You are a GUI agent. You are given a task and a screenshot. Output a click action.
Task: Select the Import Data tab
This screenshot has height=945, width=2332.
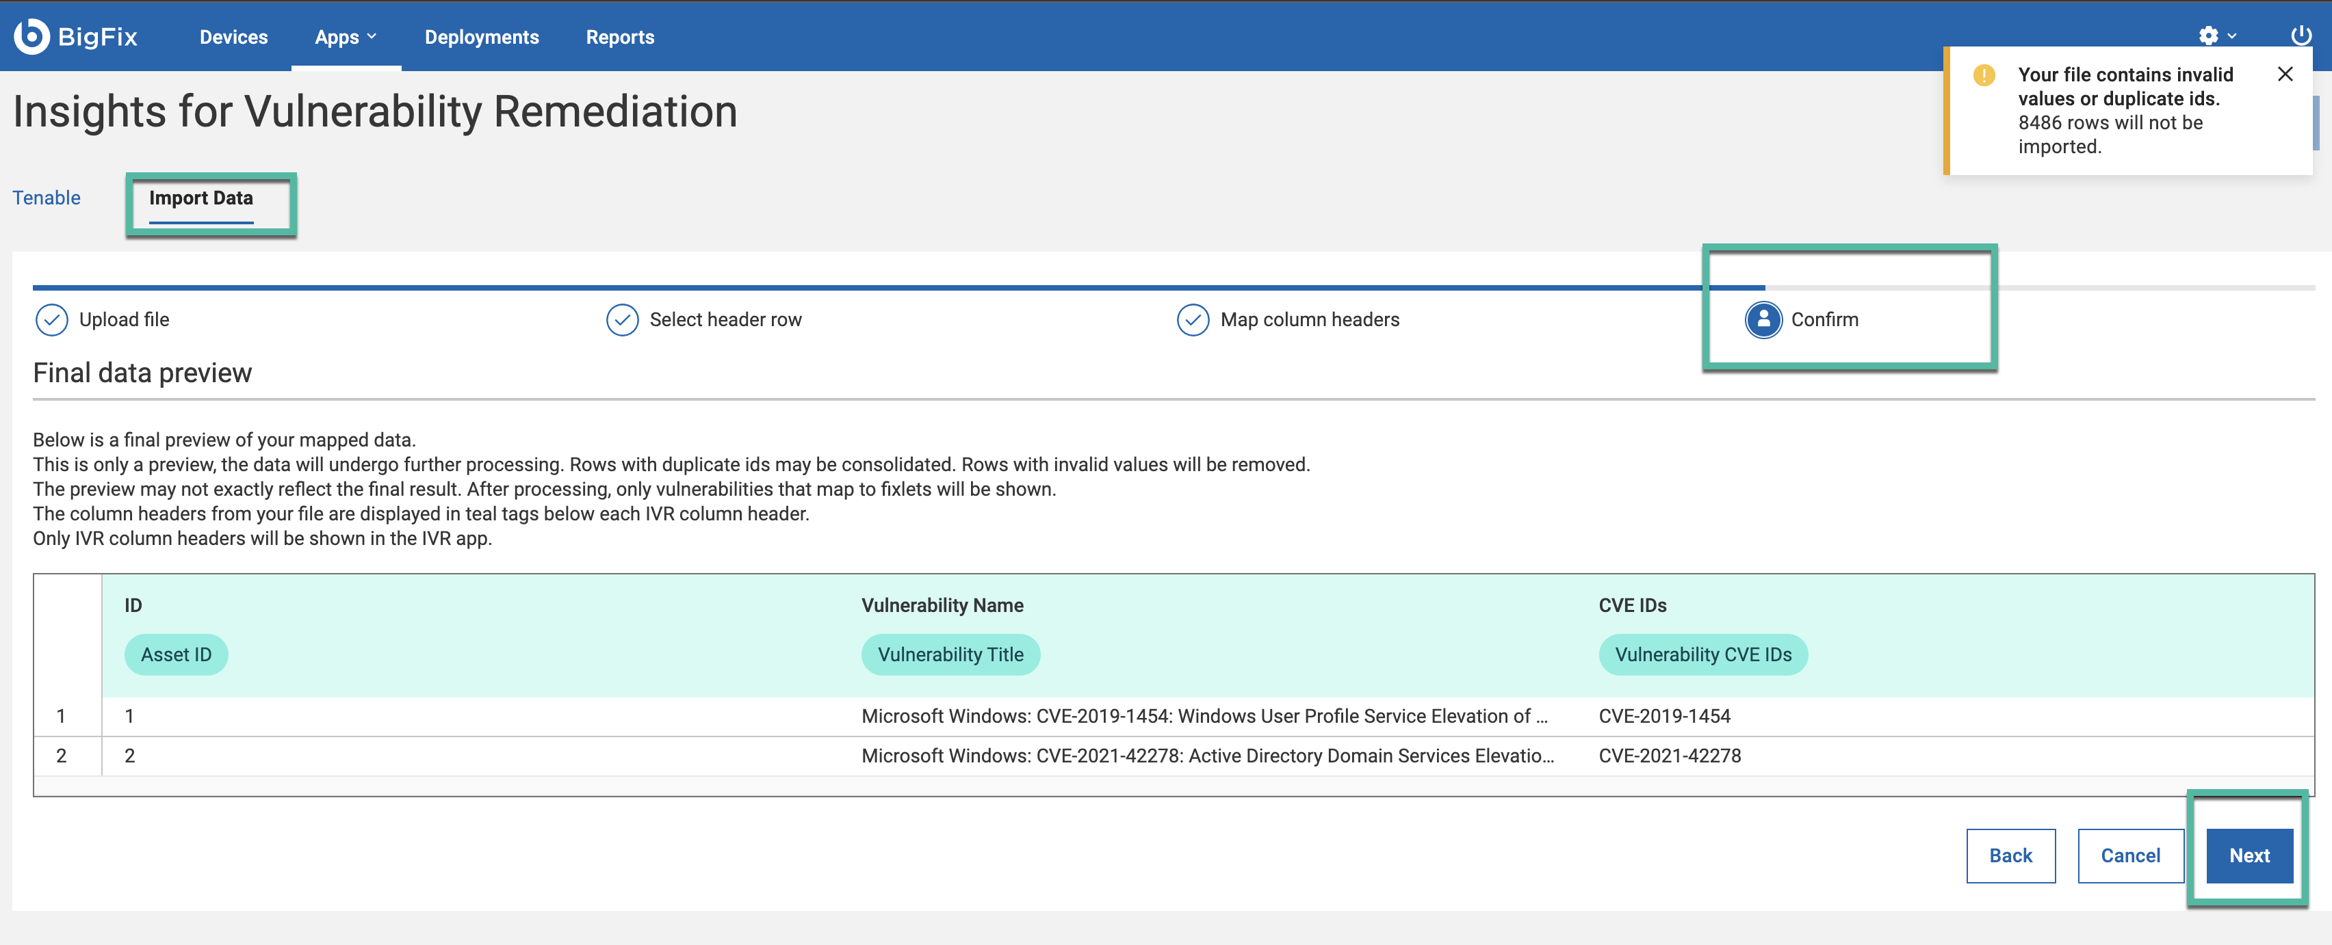click(201, 198)
